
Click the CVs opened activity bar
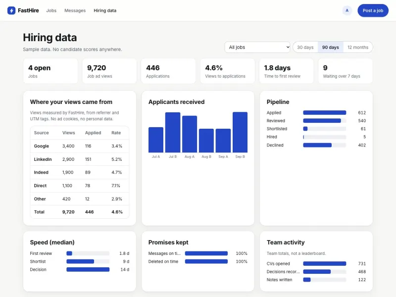[x=325, y=264]
